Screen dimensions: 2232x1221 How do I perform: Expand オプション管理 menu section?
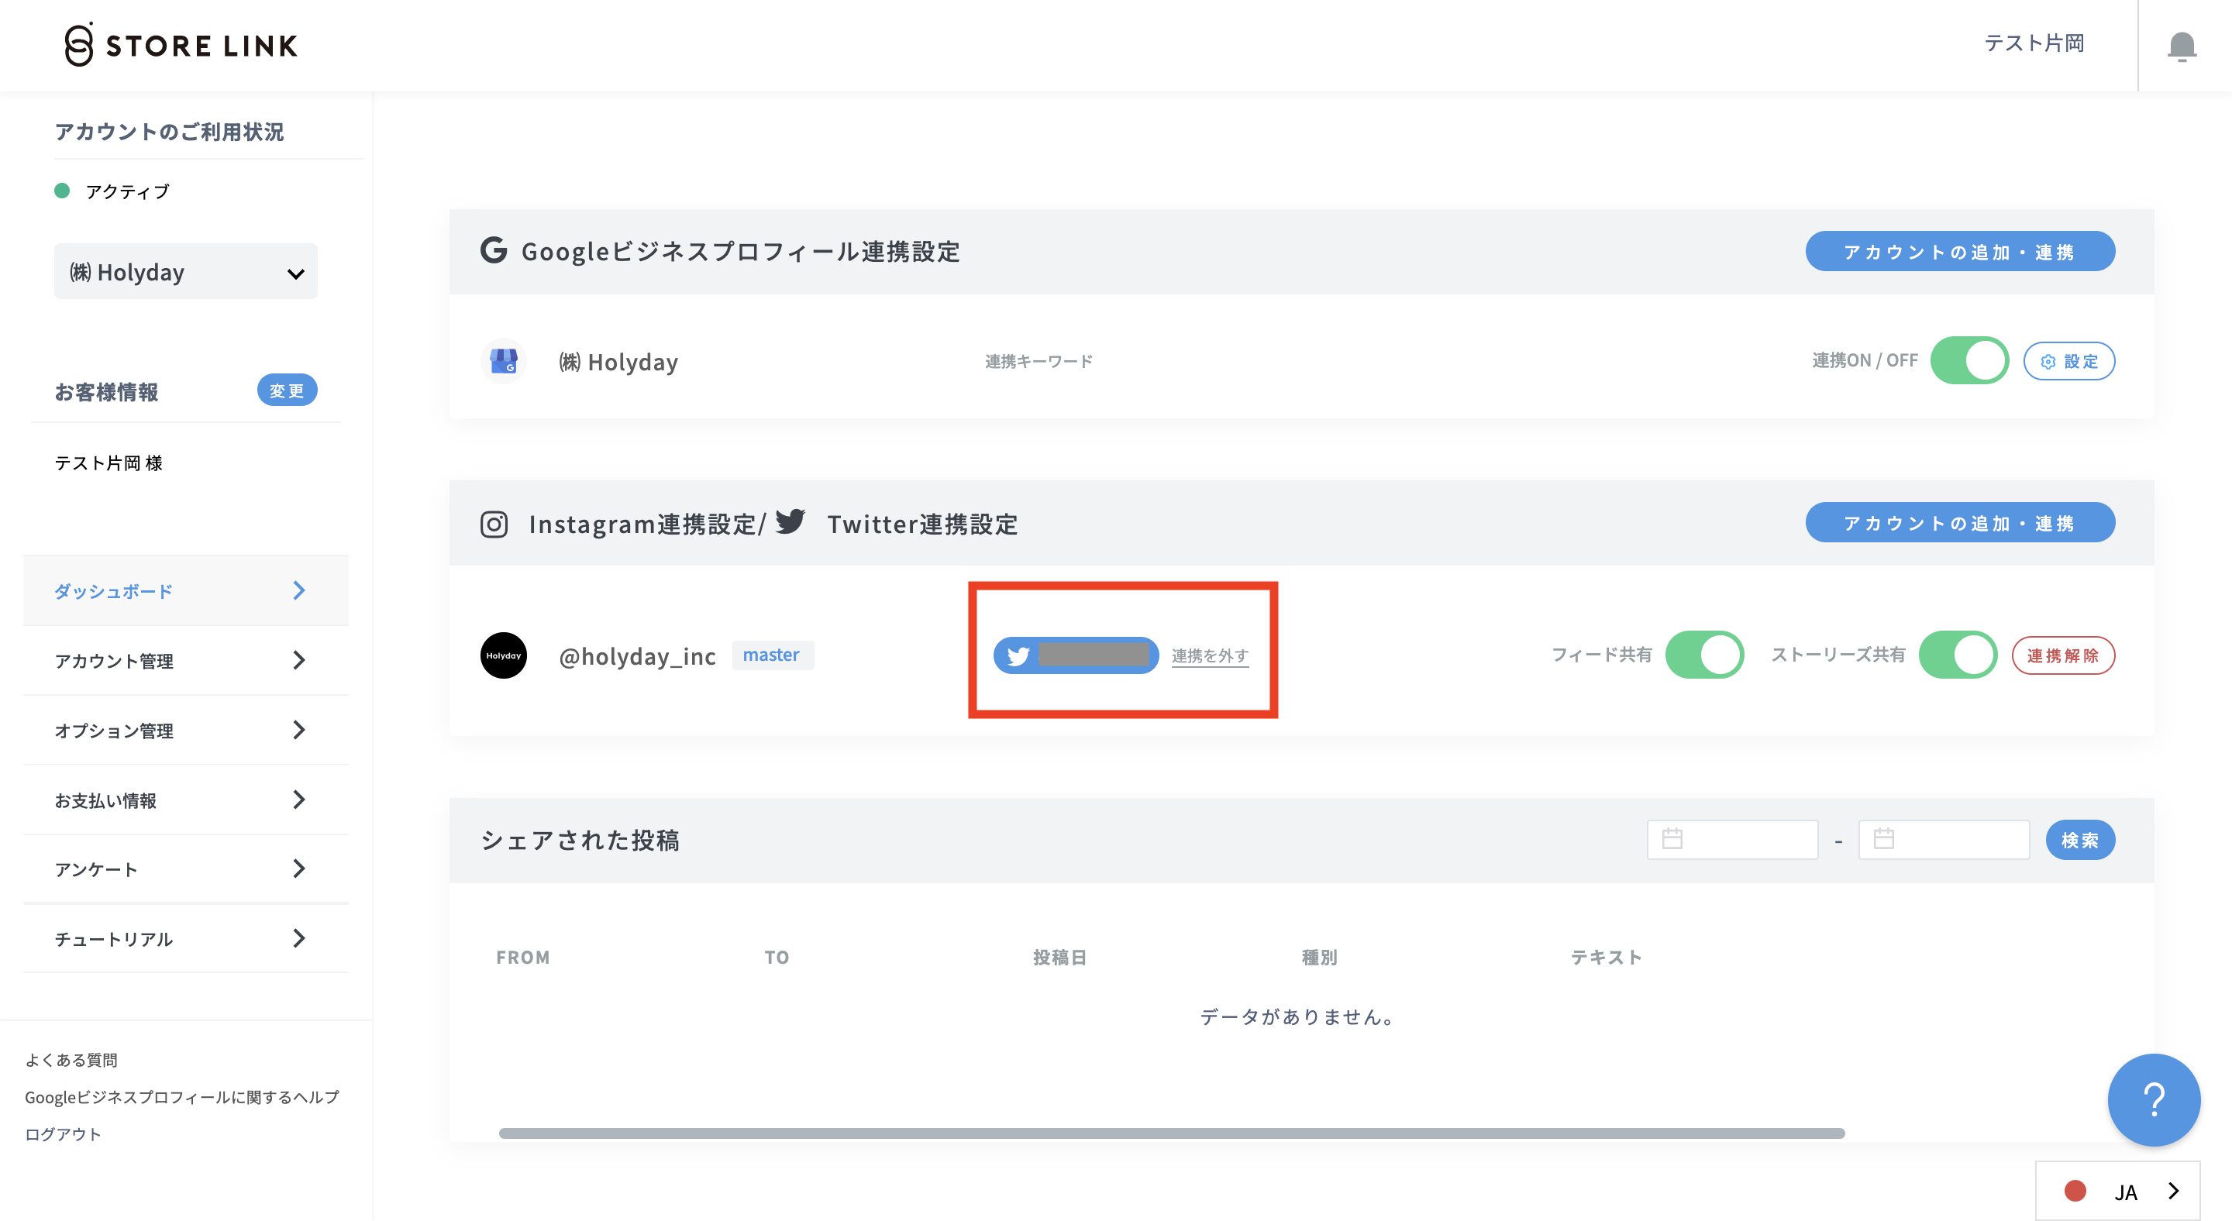pos(184,730)
